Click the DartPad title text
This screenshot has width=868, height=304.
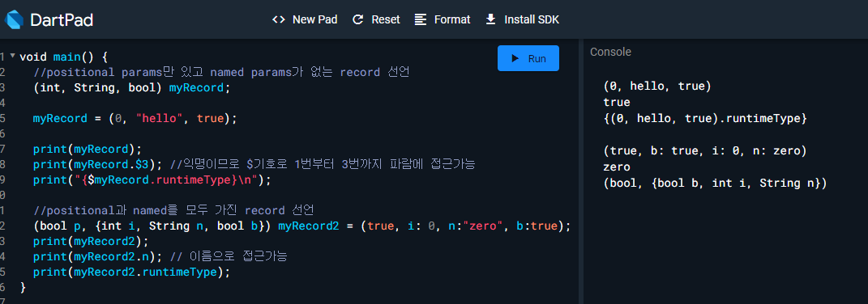(x=62, y=20)
